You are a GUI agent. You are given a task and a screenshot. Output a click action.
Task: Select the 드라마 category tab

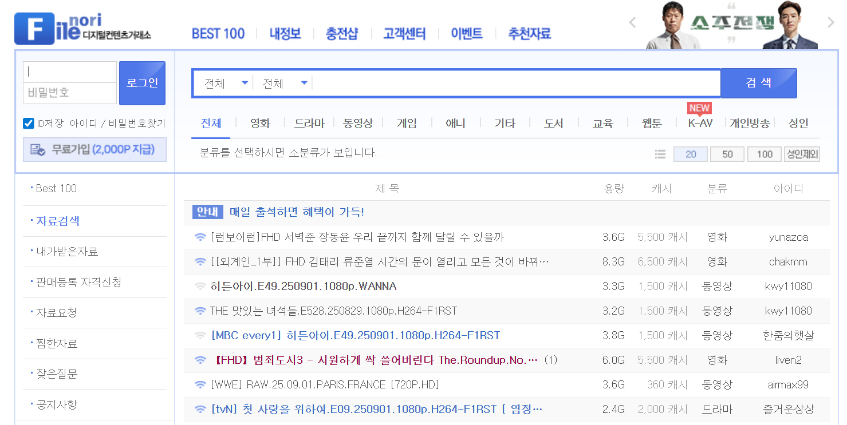point(309,124)
